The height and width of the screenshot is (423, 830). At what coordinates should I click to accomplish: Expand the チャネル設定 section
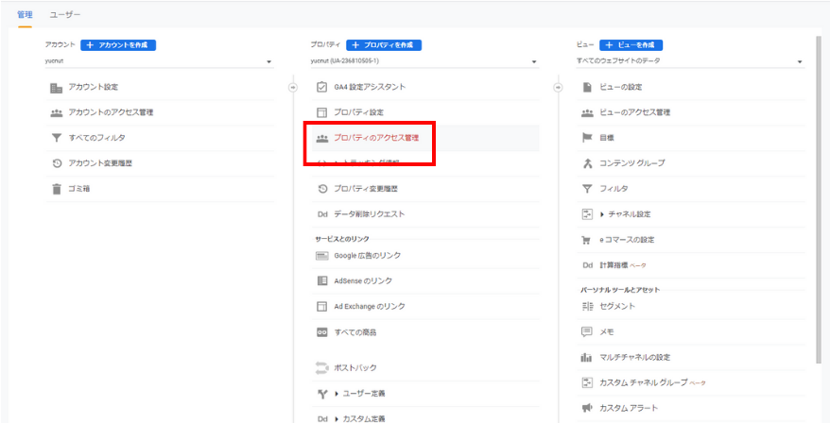pos(602,214)
